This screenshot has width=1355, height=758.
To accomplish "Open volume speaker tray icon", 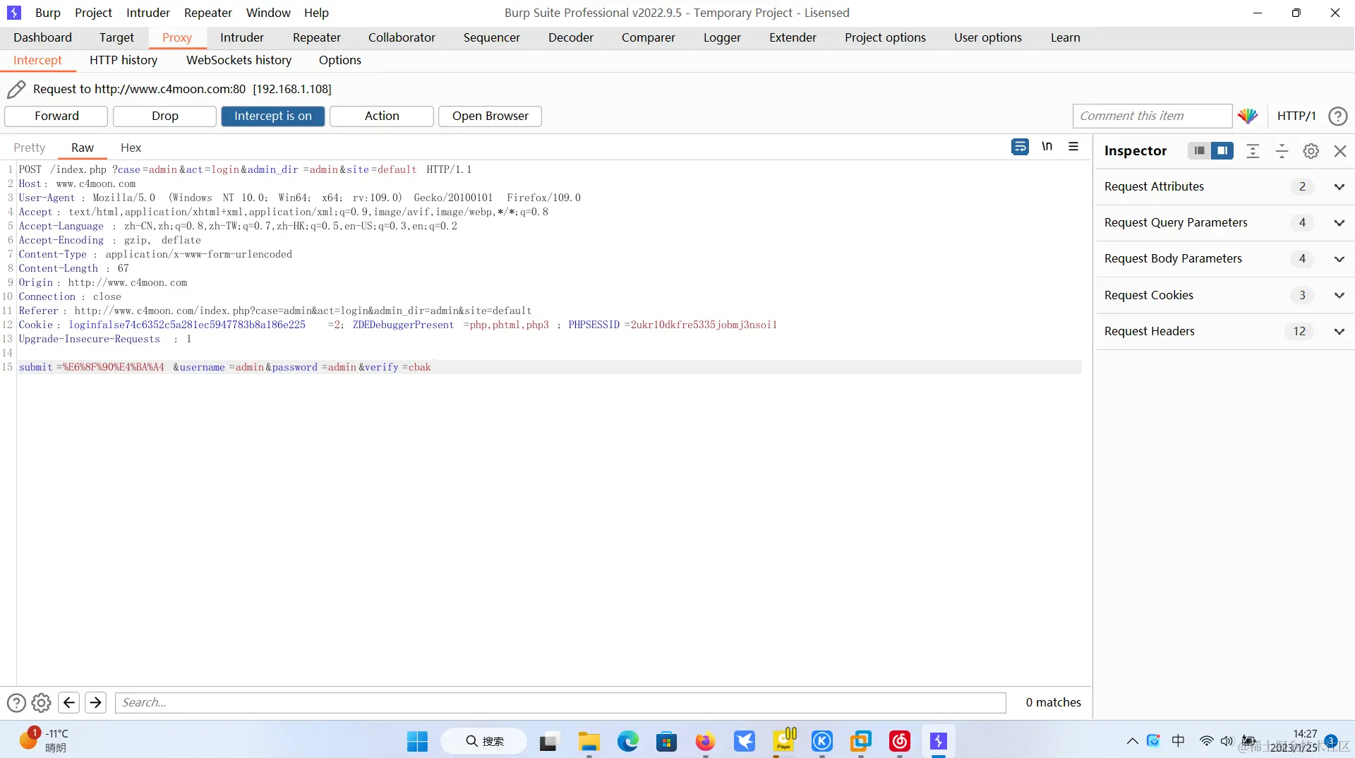I will click(1227, 741).
